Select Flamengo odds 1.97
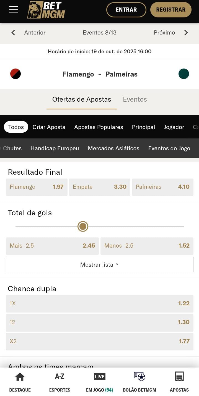This screenshot has height=396, width=199. pyautogui.click(x=37, y=187)
